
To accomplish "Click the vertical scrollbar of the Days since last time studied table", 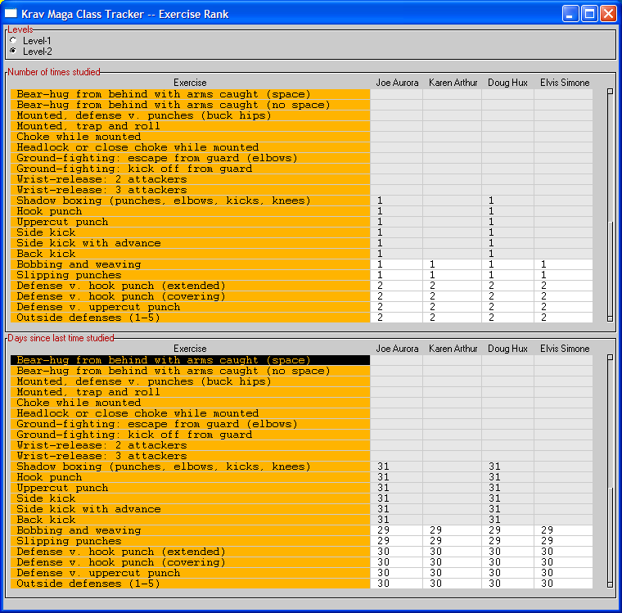I will point(610,471).
